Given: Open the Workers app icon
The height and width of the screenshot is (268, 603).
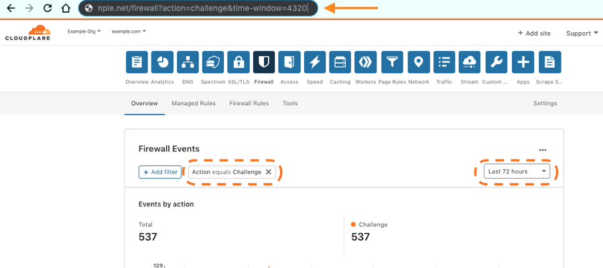Looking at the screenshot, I should [x=366, y=62].
